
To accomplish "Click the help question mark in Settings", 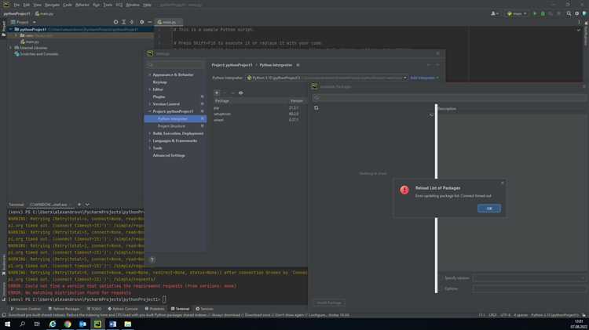I will (x=152, y=259).
